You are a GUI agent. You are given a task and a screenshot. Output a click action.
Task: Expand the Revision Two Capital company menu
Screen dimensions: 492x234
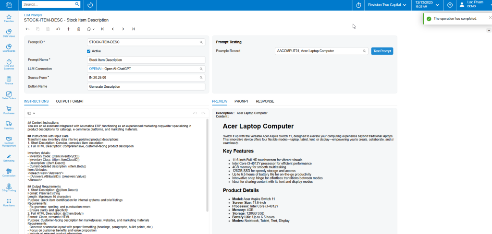tap(387, 5)
